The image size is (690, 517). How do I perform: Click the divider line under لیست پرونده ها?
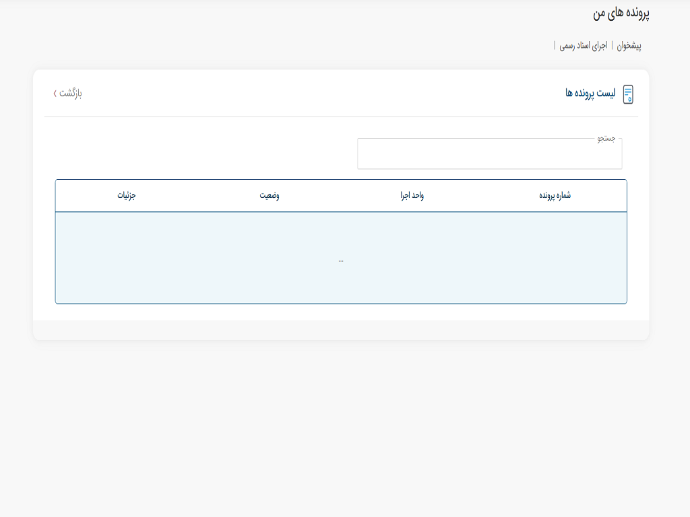pos(341,116)
